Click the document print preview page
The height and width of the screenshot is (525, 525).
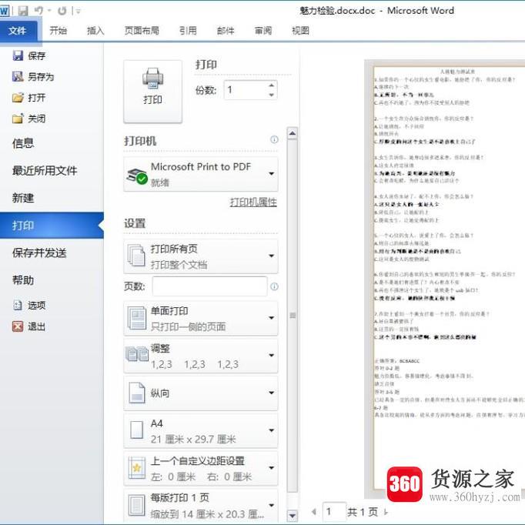tap(450, 278)
